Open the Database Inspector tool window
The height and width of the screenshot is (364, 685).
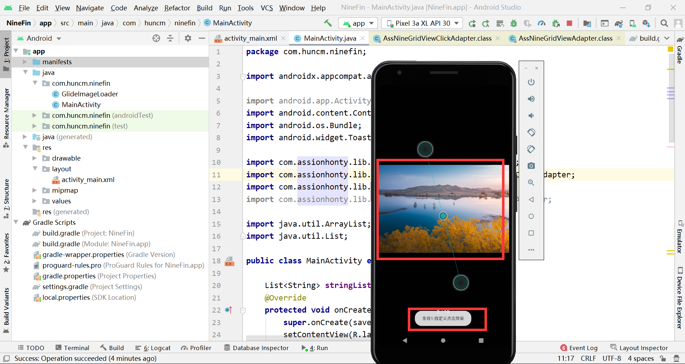(256, 348)
